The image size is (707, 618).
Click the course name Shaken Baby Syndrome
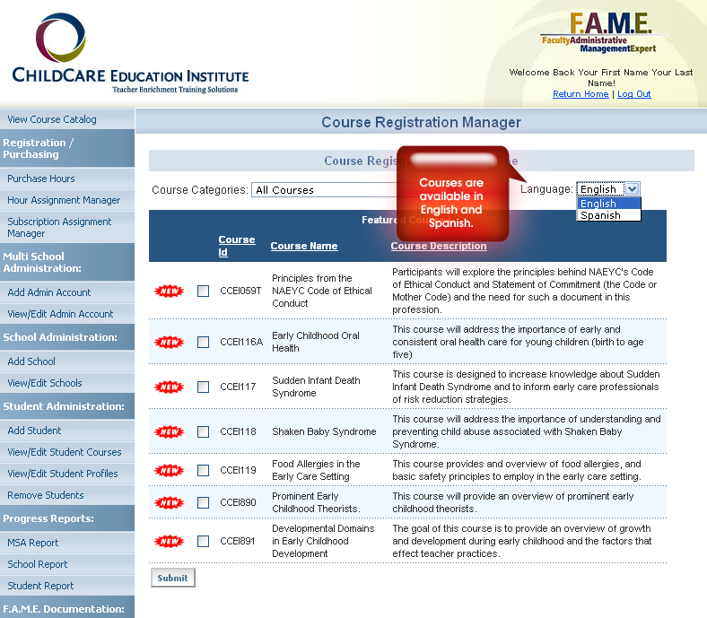click(324, 431)
